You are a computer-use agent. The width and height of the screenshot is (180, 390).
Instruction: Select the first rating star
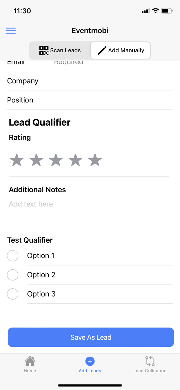17,160
